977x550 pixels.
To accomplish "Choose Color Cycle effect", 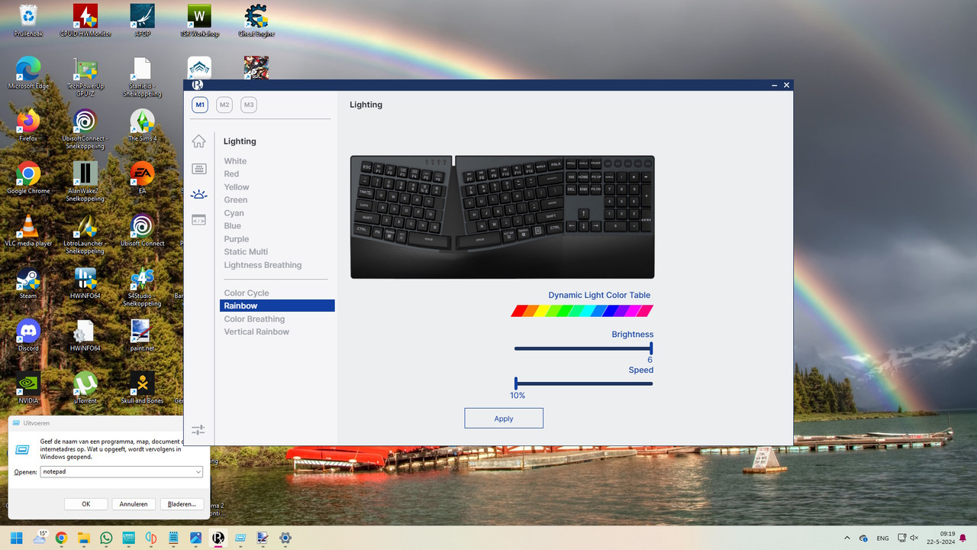I will (247, 293).
